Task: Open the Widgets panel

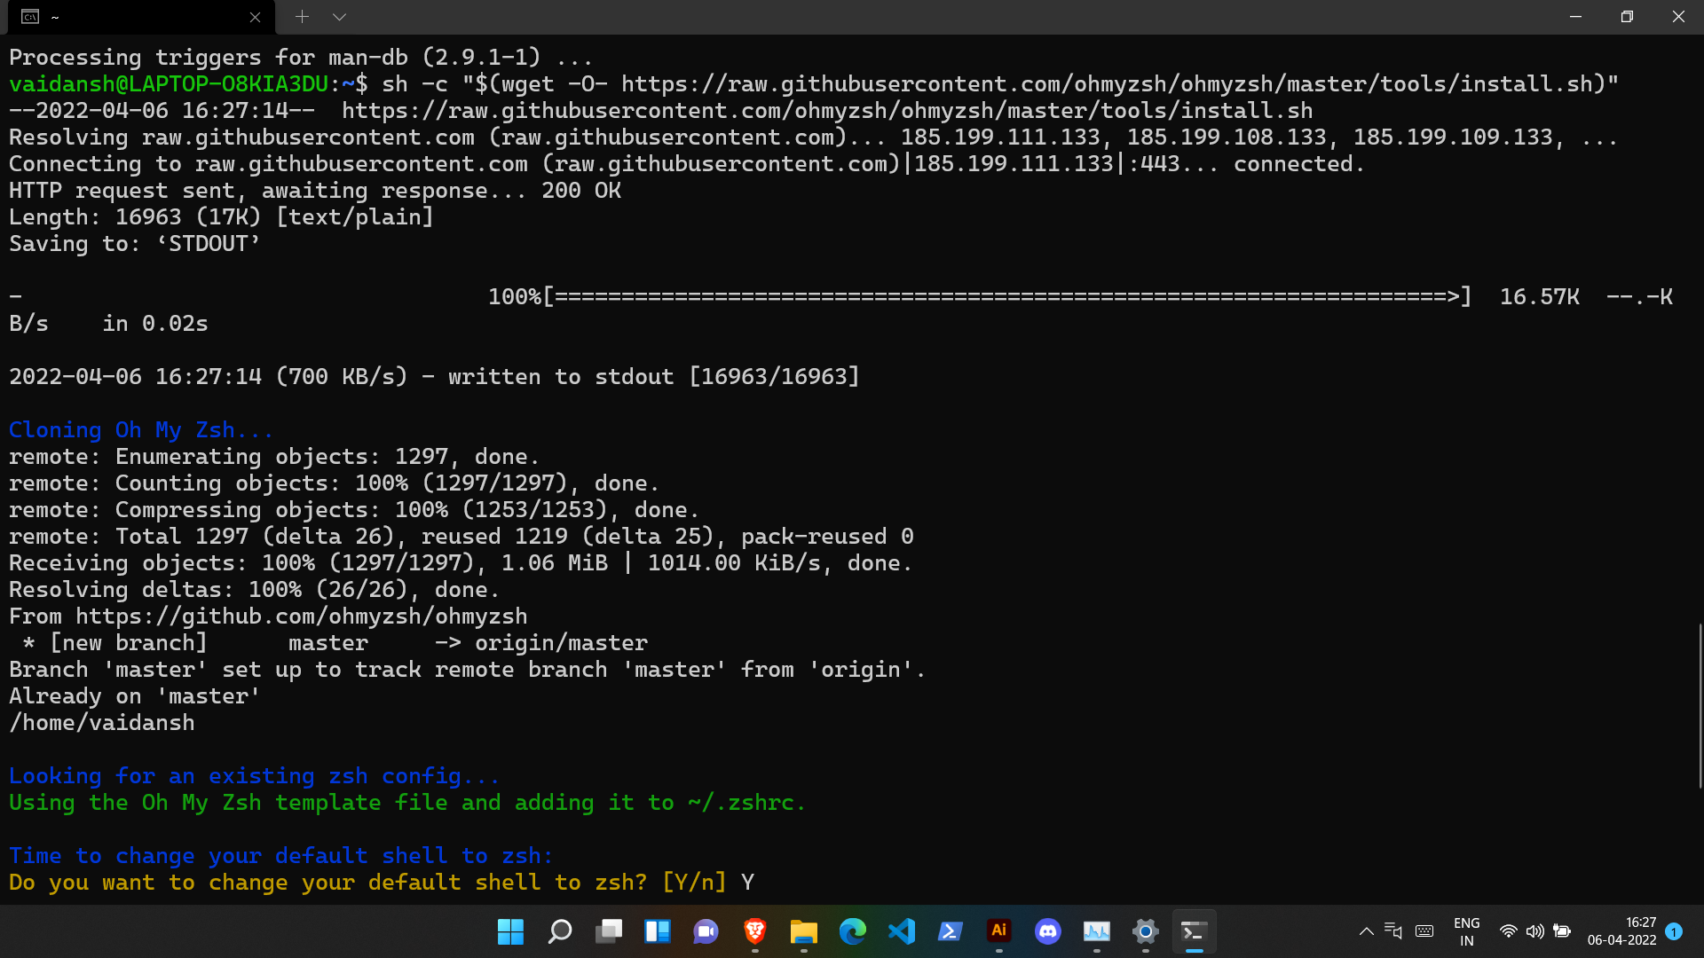Action: click(658, 931)
